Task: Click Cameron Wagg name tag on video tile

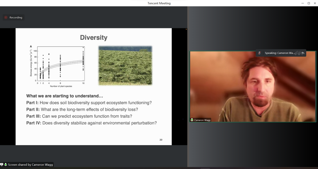Action: click(x=202, y=120)
